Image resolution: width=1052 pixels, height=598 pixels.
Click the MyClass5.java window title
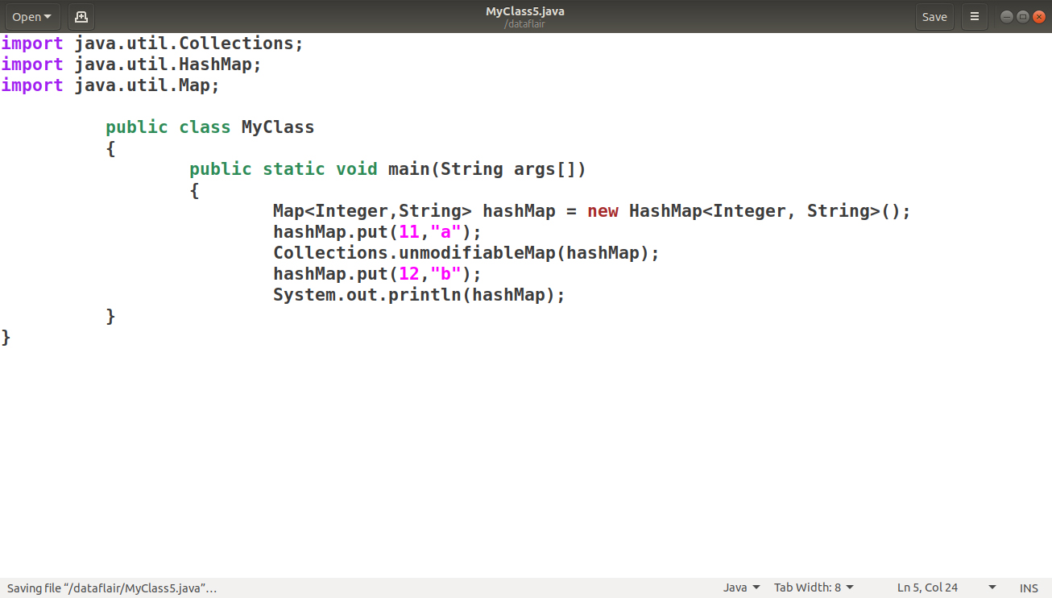point(524,11)
